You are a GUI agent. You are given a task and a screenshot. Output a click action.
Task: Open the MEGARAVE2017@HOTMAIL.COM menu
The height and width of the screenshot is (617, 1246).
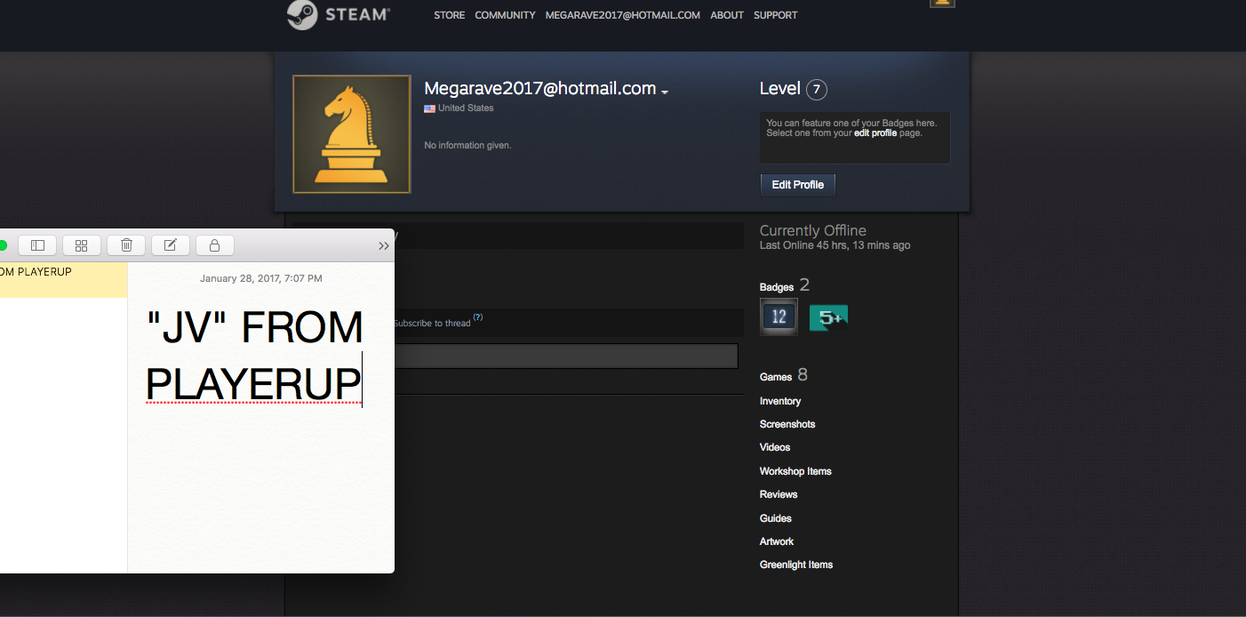[x=623, y=15]
